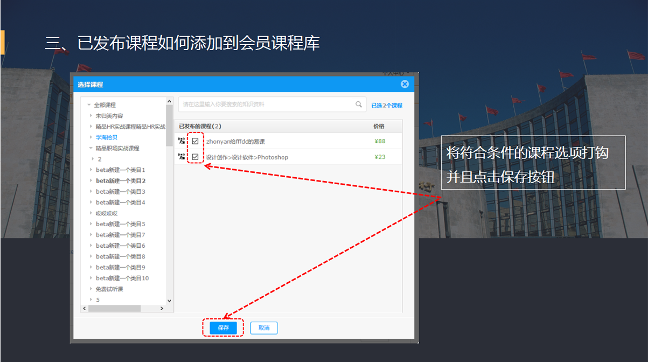
Task: Click the horizontal scrollbar left arrow
Action: pos(84,309)
